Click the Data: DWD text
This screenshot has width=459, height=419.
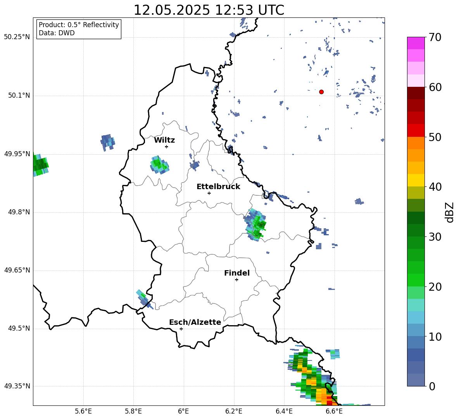pyautogui.click(x=57, y=33)
